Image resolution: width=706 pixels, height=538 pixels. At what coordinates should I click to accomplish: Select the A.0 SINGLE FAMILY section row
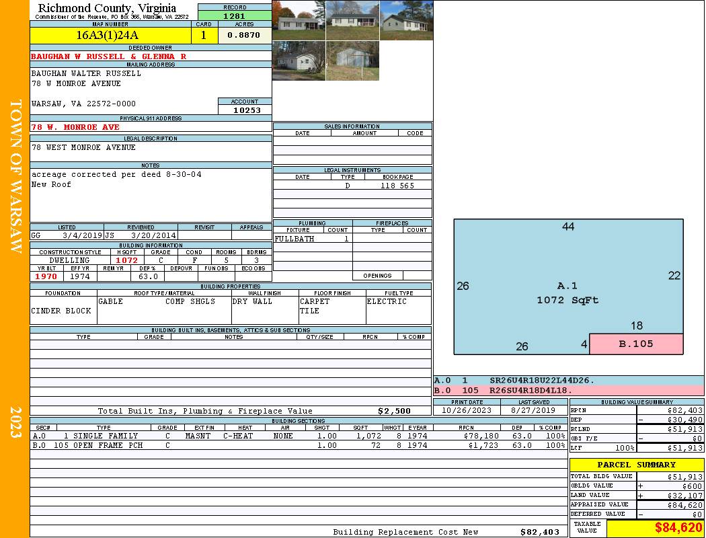point(299,436)
